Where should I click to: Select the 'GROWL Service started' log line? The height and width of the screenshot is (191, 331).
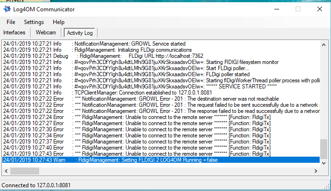(161, 44)
